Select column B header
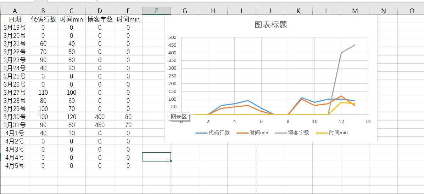This screenshot has height=194, width=424. click(x=43, y=11)
